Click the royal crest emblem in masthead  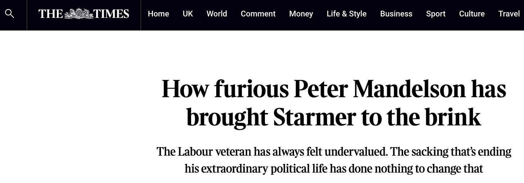(78, 14)
